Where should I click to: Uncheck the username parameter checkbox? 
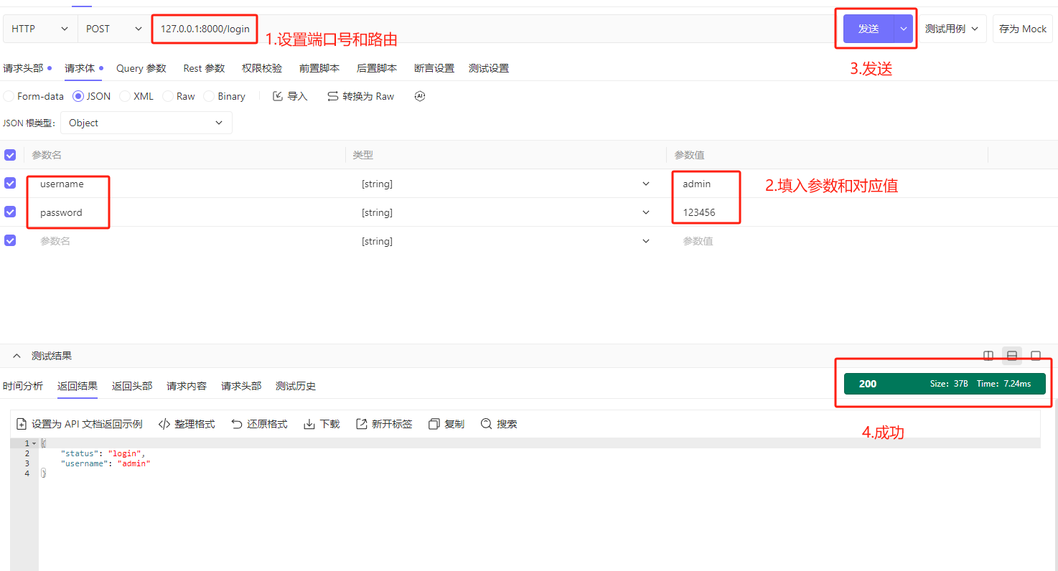(9, 183)
